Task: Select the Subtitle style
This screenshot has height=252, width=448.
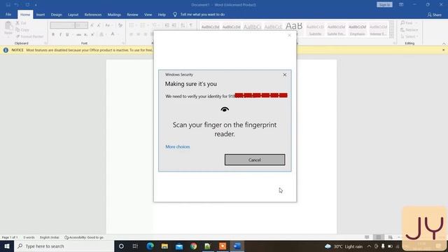Action: 315,29
